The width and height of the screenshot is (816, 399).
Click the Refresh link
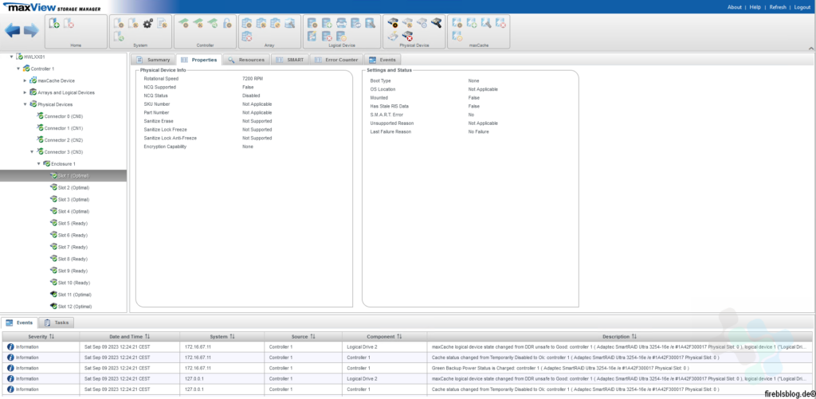[778, 7]
